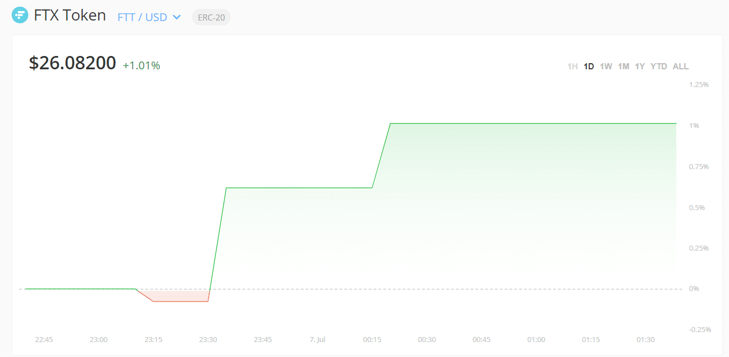
Task: Click the 0% y-axis label
Action: 694,289
